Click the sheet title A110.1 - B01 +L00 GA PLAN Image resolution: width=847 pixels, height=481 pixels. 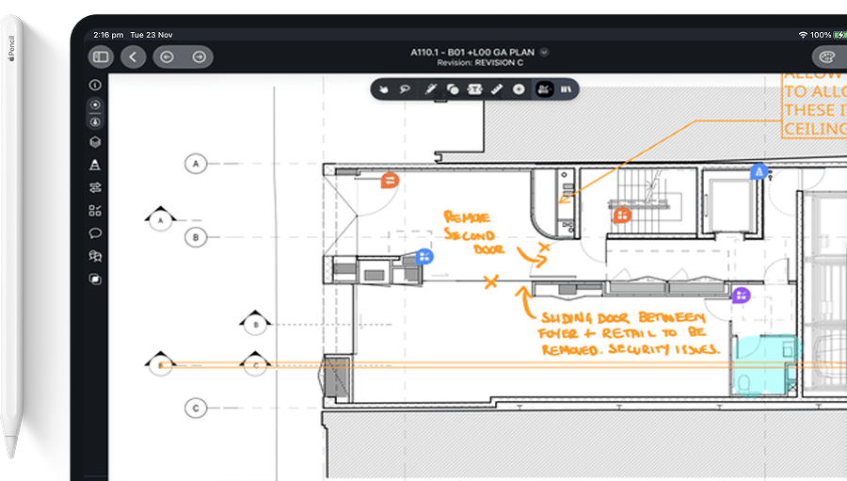coord(472,53)
